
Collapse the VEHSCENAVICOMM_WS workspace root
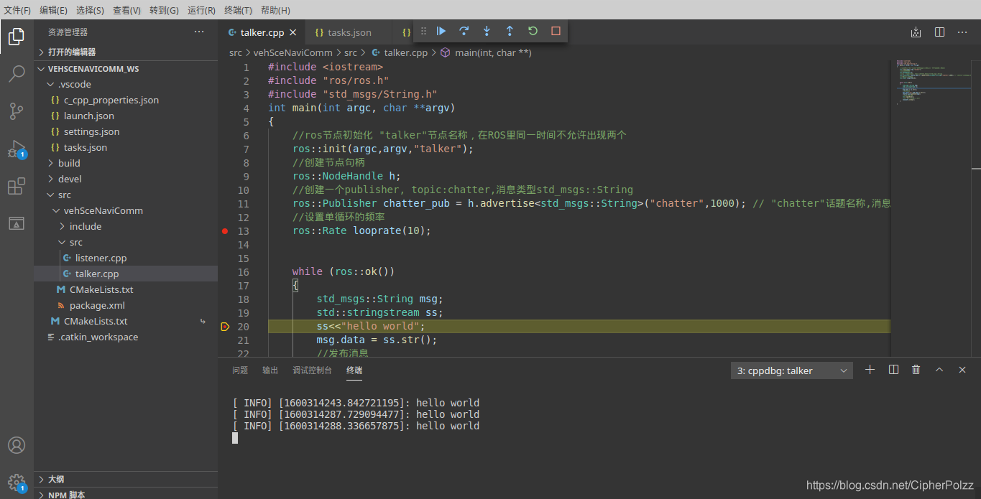pos(126,69)
